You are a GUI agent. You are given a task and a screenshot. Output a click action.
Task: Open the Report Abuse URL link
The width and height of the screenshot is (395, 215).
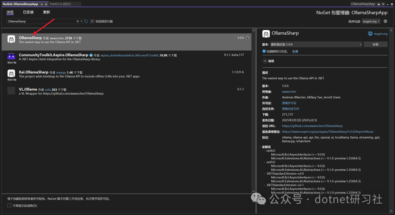click(328, 132)
